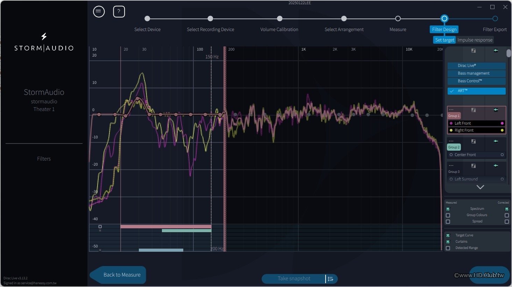Enable the Detected Range checkbox
This screenshot has width=512, height=287.
(448, 248)
